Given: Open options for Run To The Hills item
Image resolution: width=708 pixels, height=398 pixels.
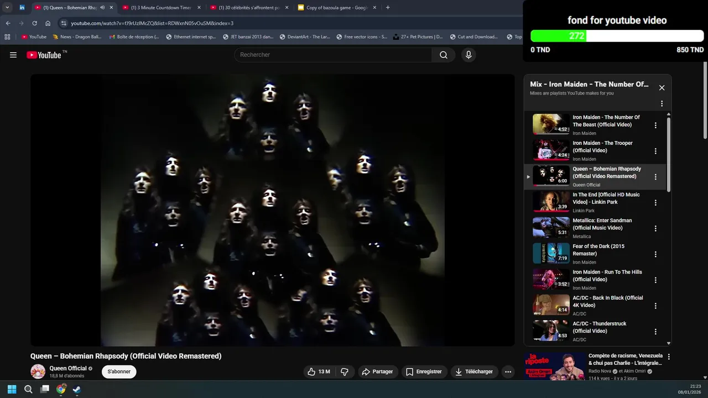Looking at the screenshot, I should click(655, 280).
